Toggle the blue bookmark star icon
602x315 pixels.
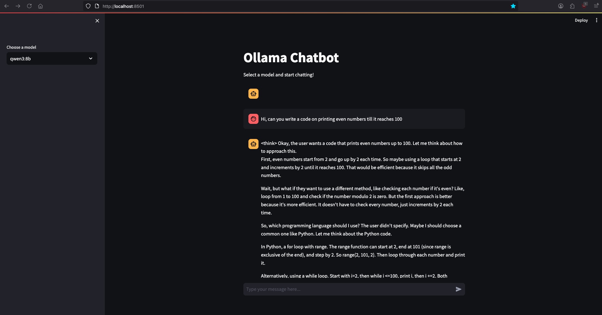513,6
